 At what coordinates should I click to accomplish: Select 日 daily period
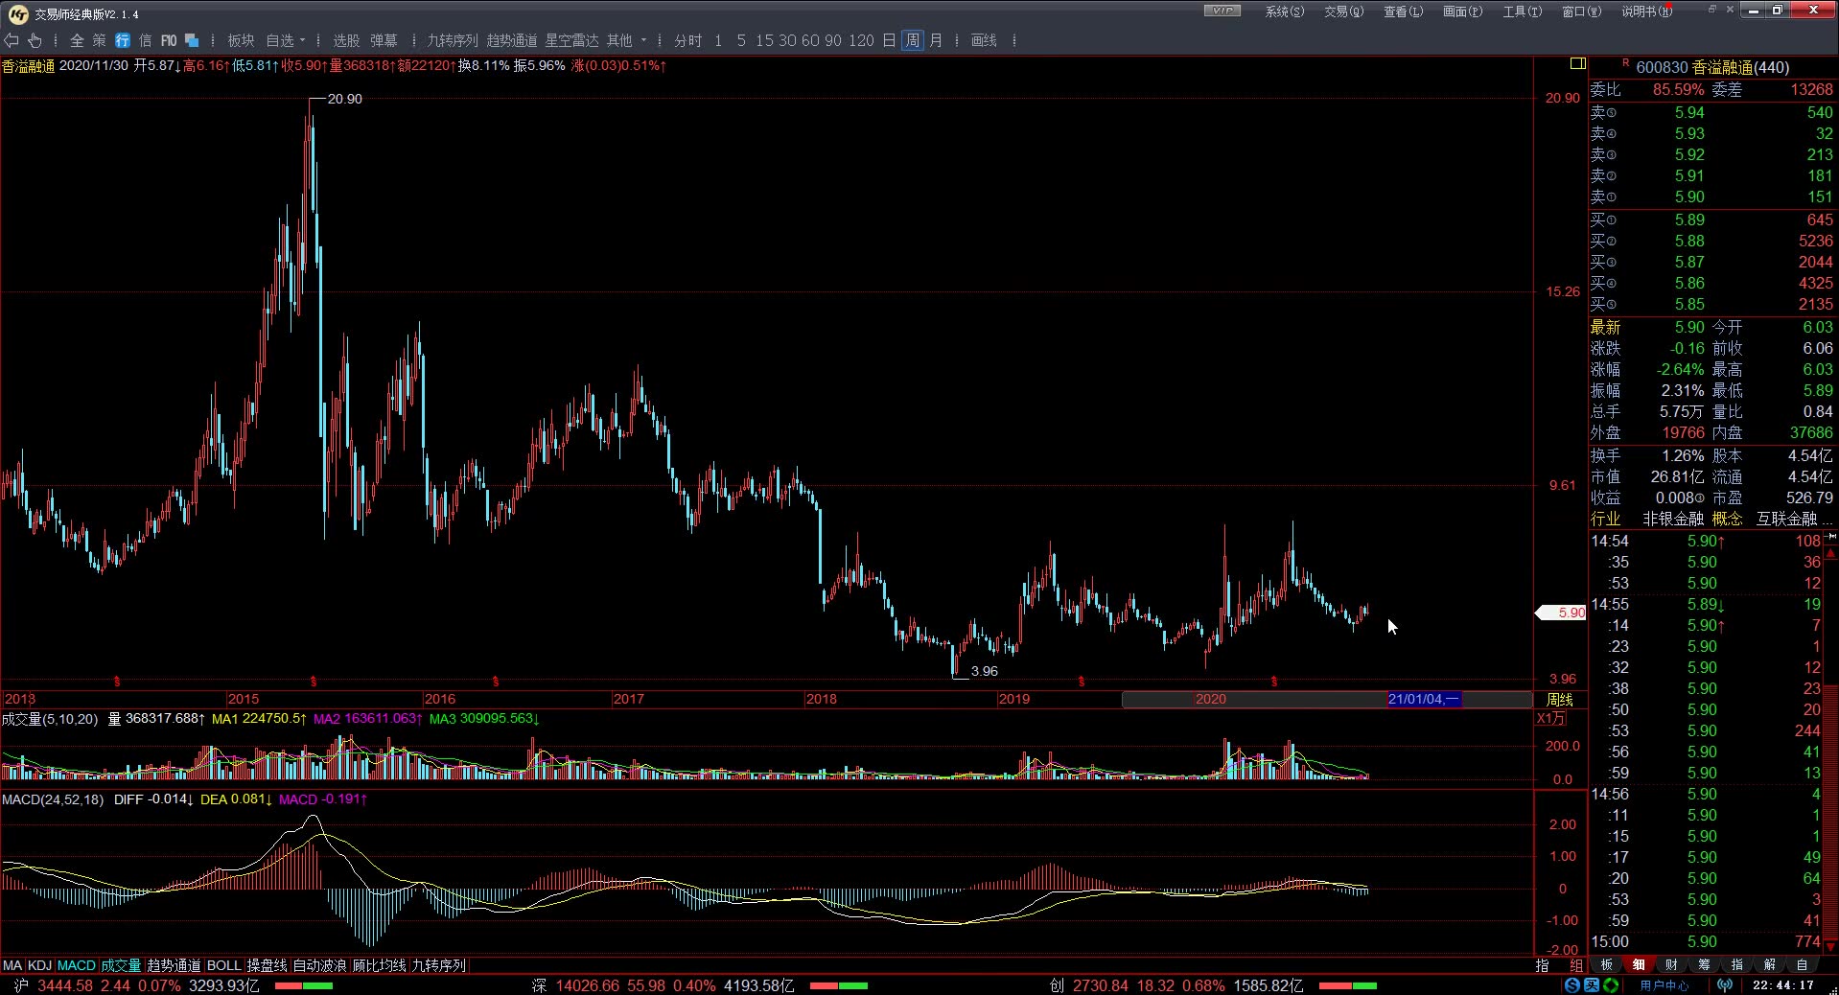pos(889,40)
